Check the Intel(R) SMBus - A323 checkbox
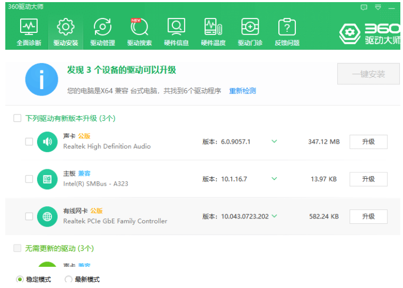 tap(29, 179)
